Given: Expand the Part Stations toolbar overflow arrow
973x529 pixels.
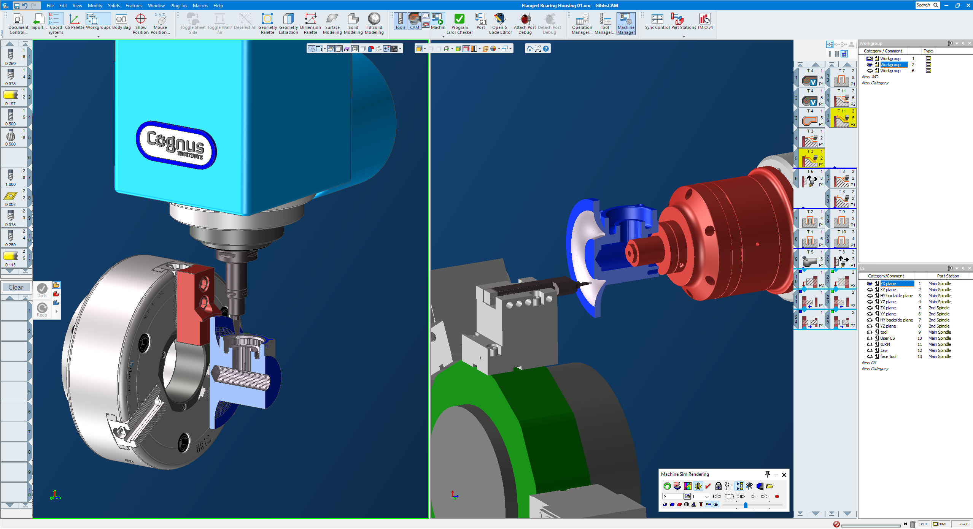Looking at the screenshot, I should pos(684,37).
